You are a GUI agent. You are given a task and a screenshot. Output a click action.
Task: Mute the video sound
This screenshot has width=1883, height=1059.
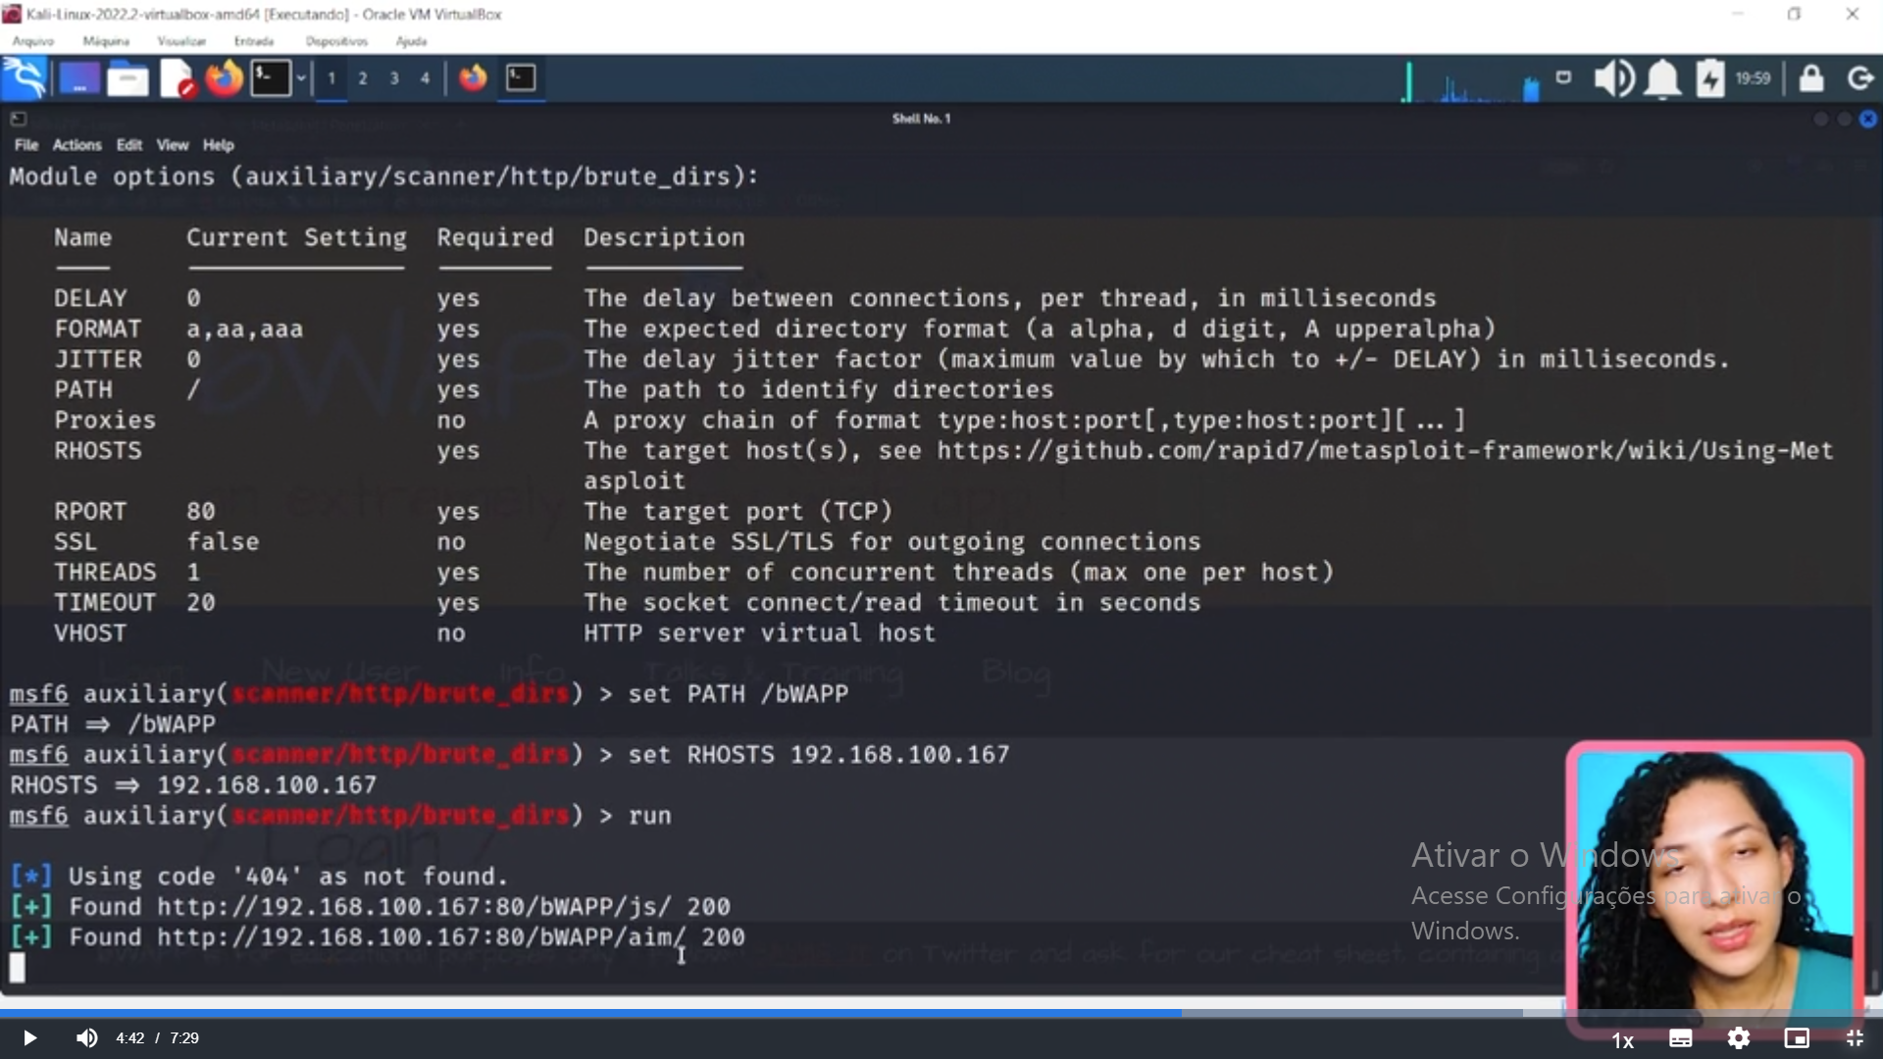[x=86, y=1037]
